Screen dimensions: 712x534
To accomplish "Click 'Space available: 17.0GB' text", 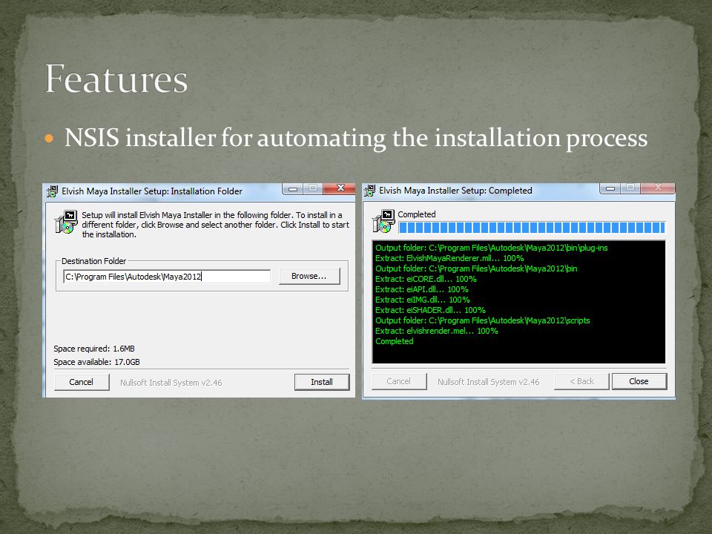I will (96, 362).
